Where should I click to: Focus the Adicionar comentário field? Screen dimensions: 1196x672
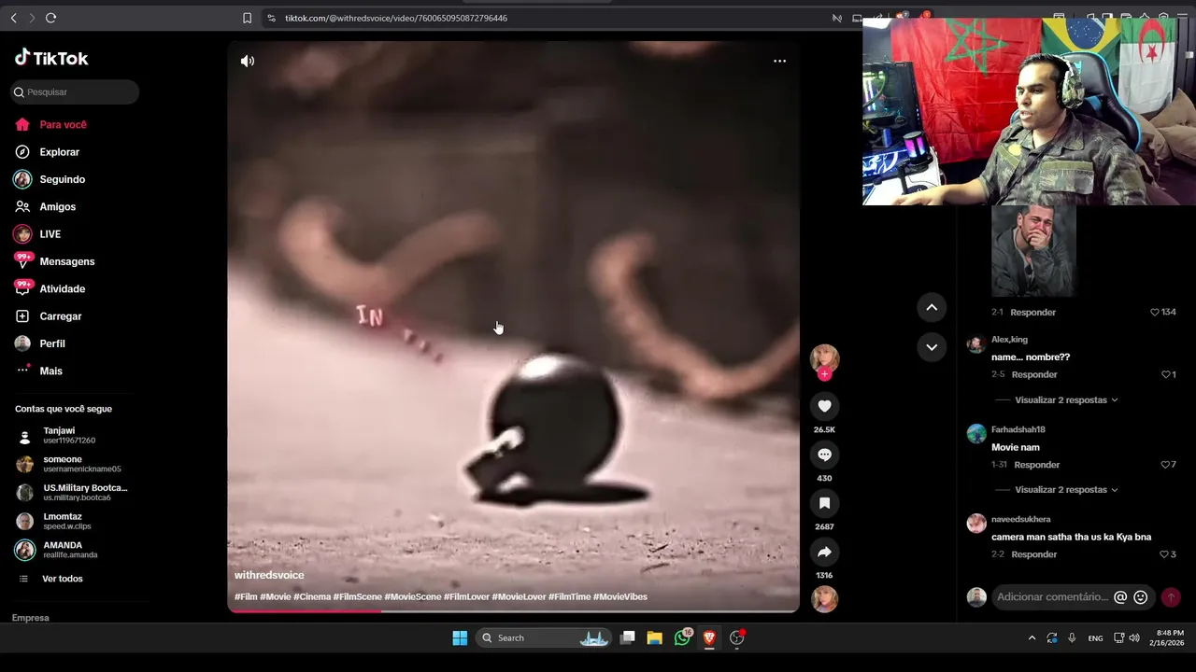(x=1052, y=597)
